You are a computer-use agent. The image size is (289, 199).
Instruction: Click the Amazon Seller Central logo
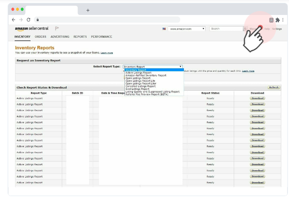pyautogui.click(x=32, y=29)
